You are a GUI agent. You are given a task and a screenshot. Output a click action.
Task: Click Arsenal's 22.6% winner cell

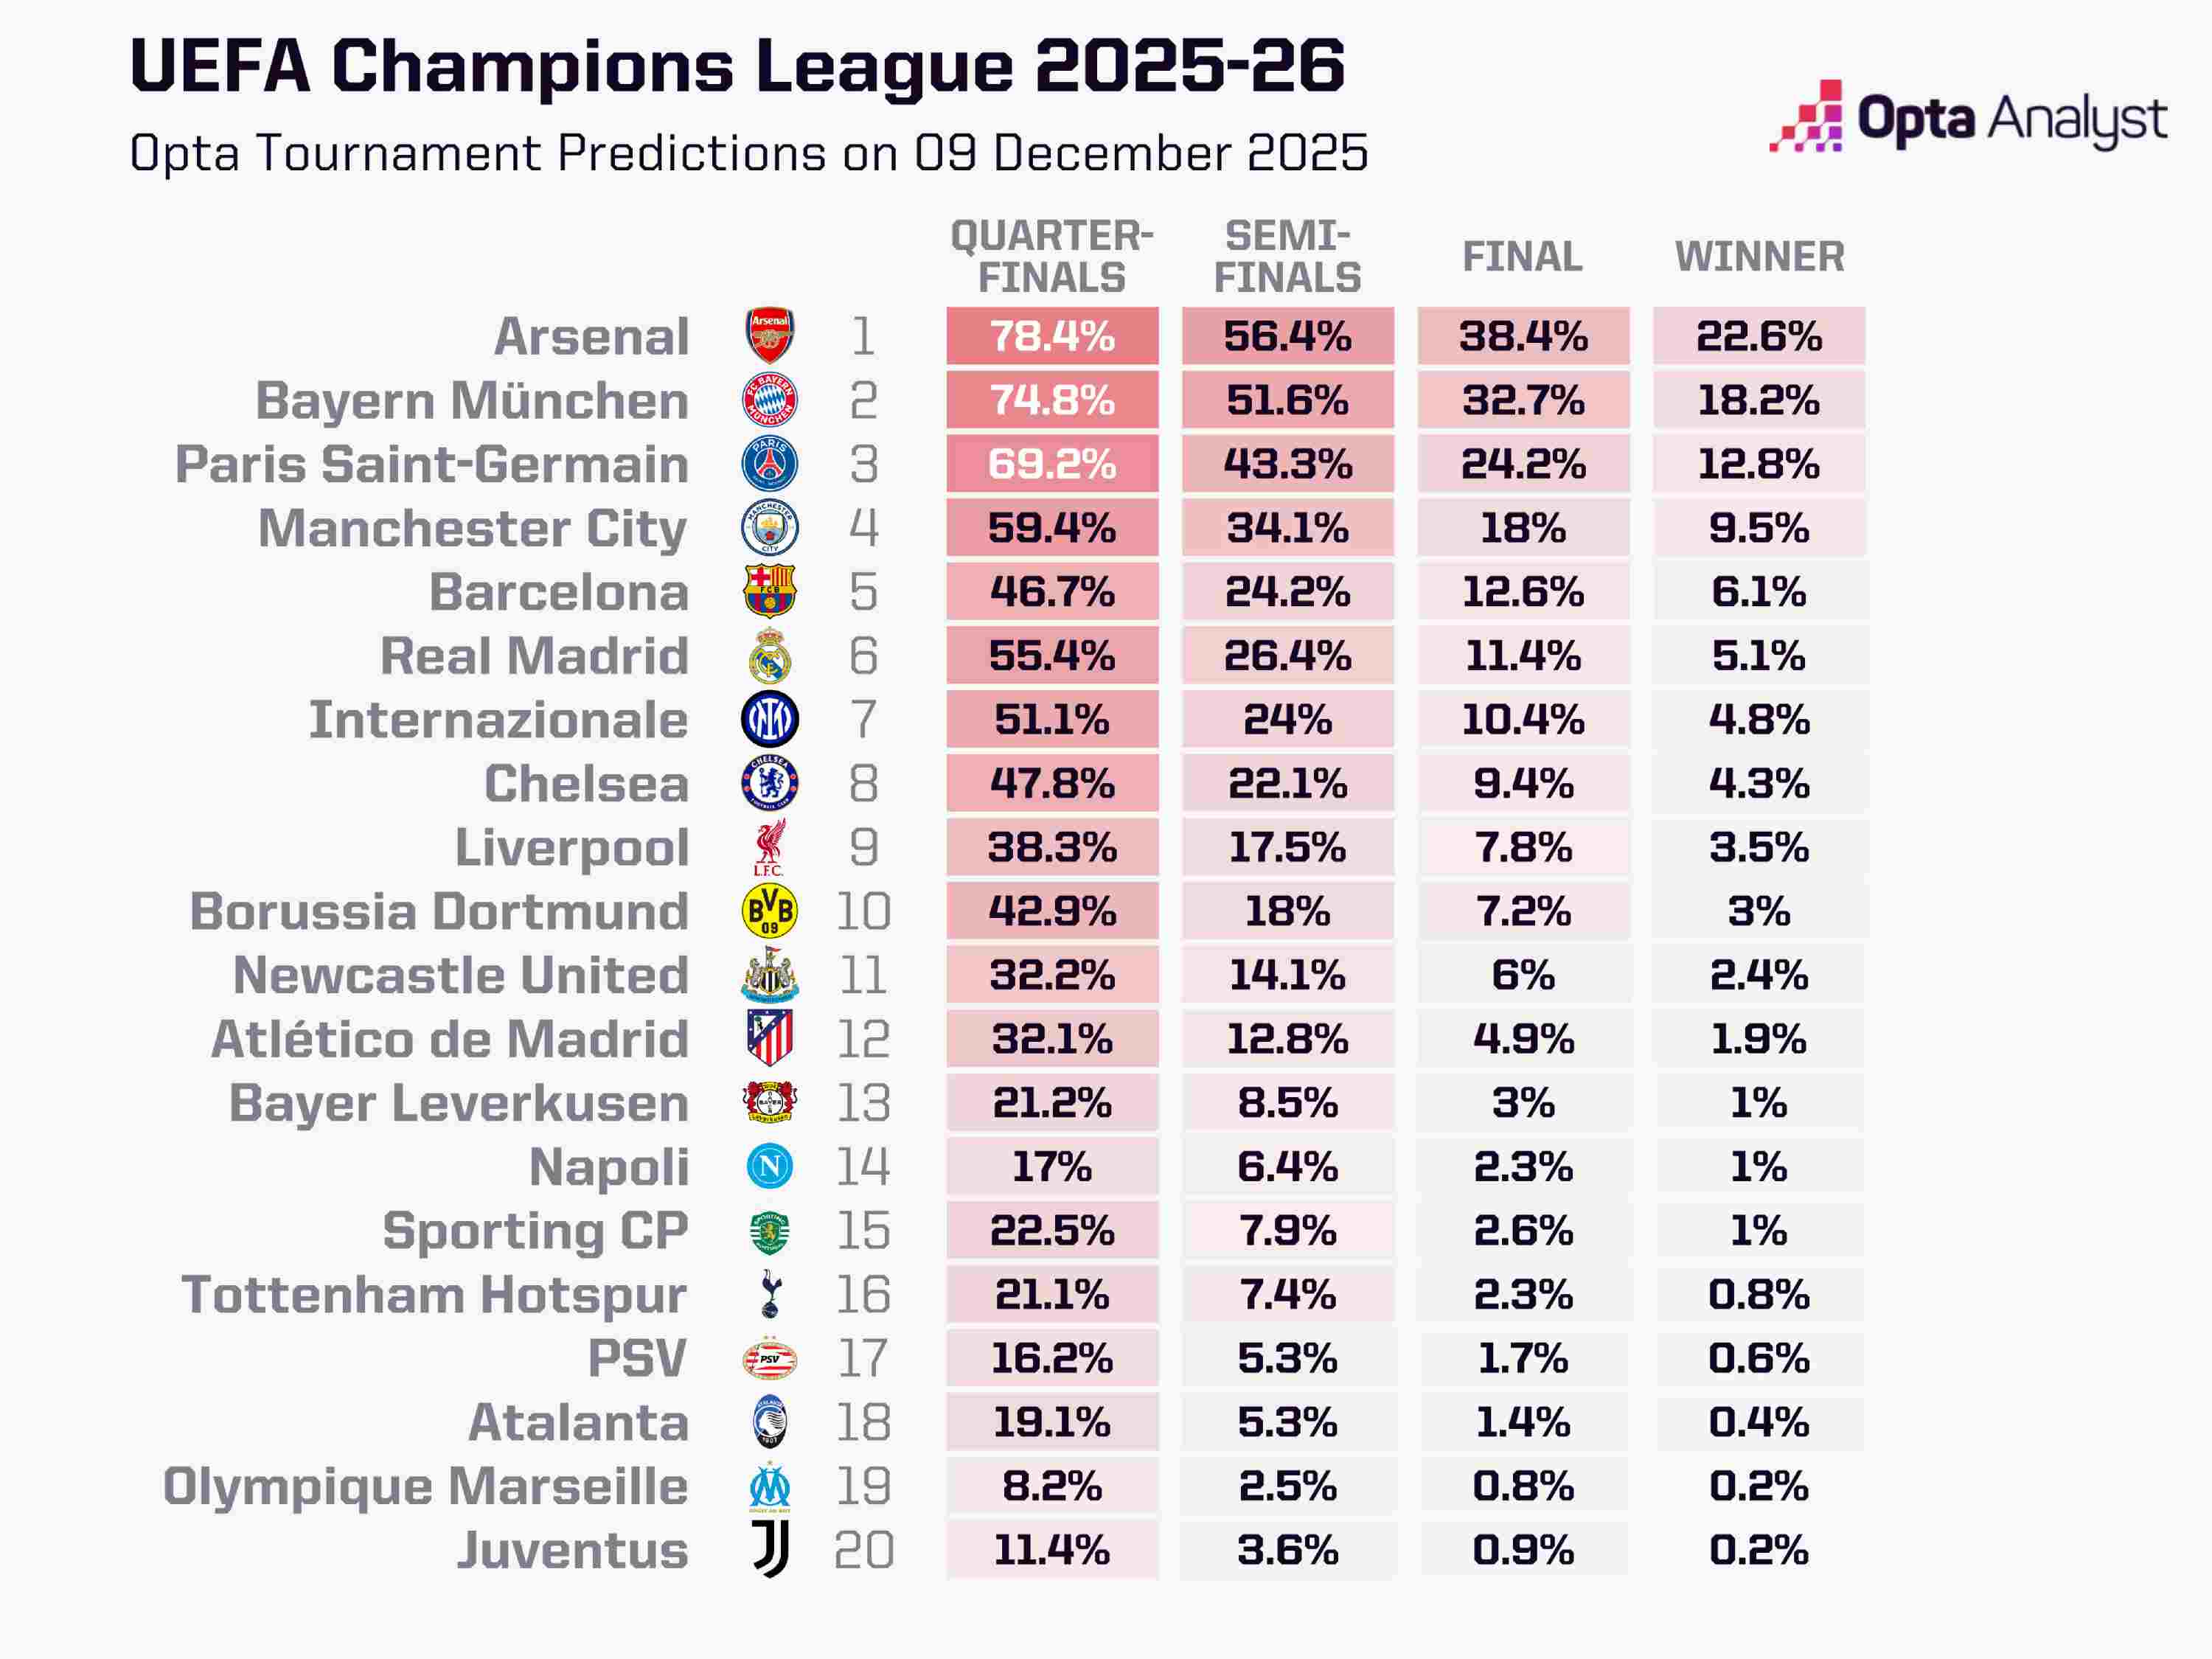point(1759,336)
